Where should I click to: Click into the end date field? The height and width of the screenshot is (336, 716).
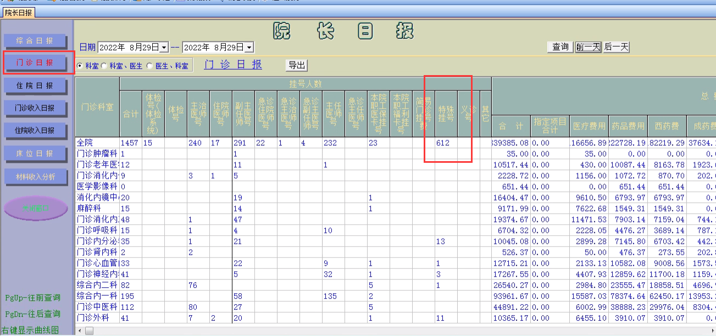214,48
